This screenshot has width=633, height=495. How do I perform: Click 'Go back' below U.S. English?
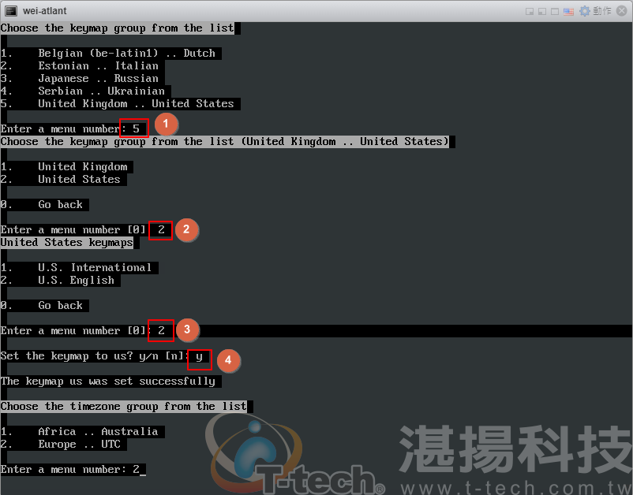[44, 306]
